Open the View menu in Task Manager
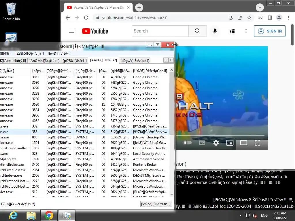Screen dimensions: 295x221 click(59, 53)
